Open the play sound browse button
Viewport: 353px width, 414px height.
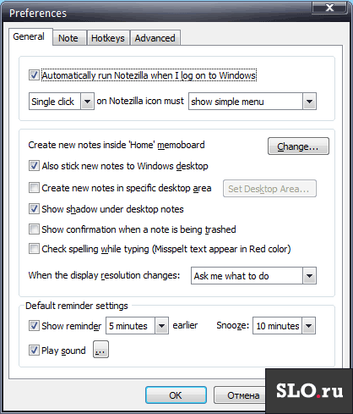click(100, 350)
